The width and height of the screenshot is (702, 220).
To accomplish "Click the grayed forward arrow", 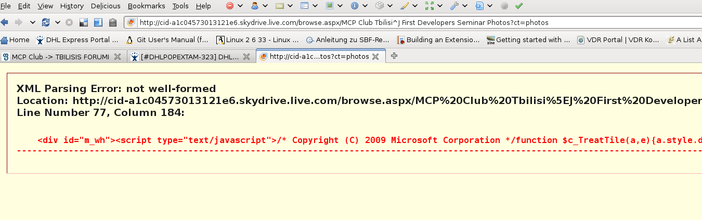I will (19, 22).
